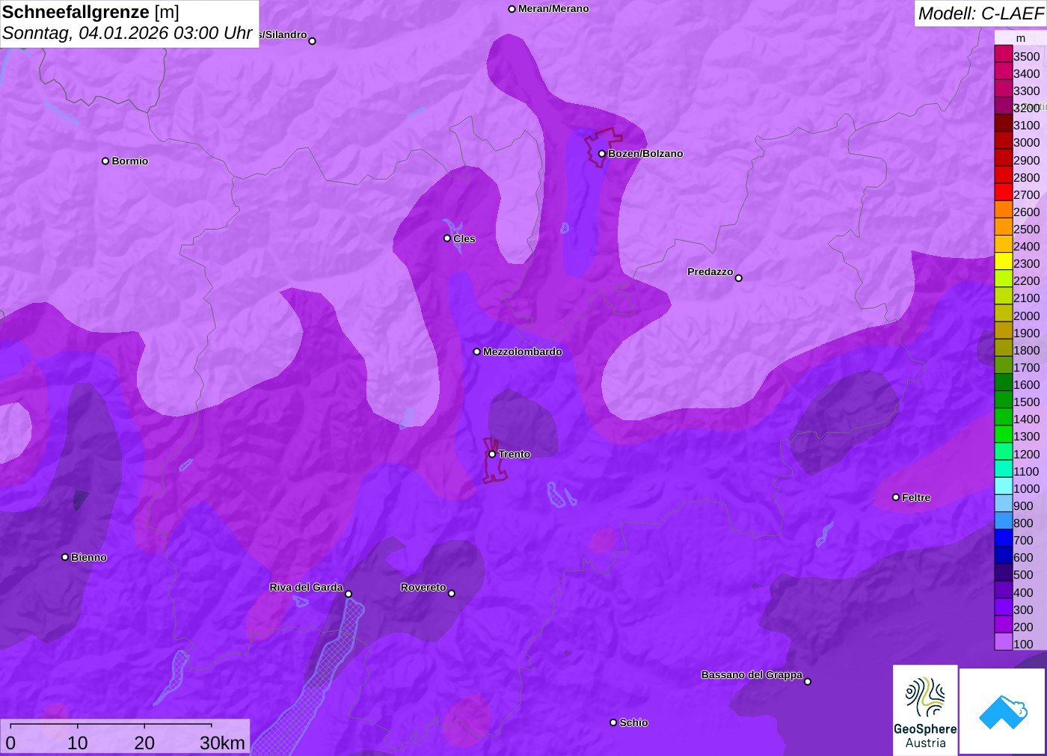The image size is (1047, 756).
Task: Click the Schneefallgrenze [m] title
Action: point(90,12)
